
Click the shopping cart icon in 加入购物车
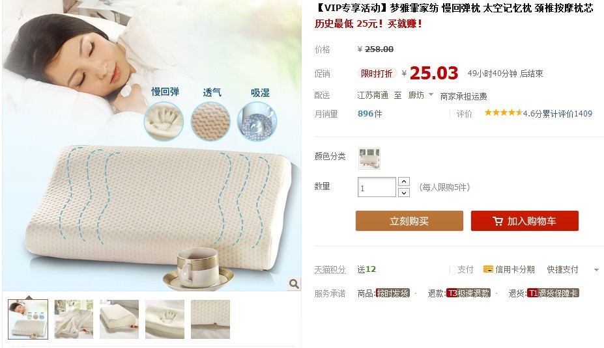(x=498, y=221)
